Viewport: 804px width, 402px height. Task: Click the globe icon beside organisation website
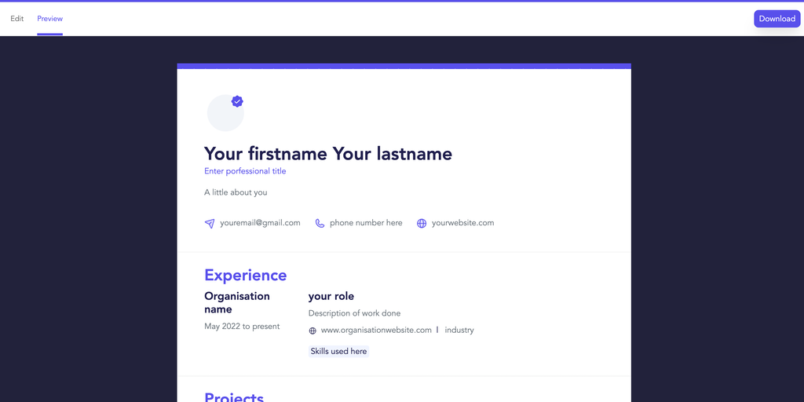click(312, 331)
